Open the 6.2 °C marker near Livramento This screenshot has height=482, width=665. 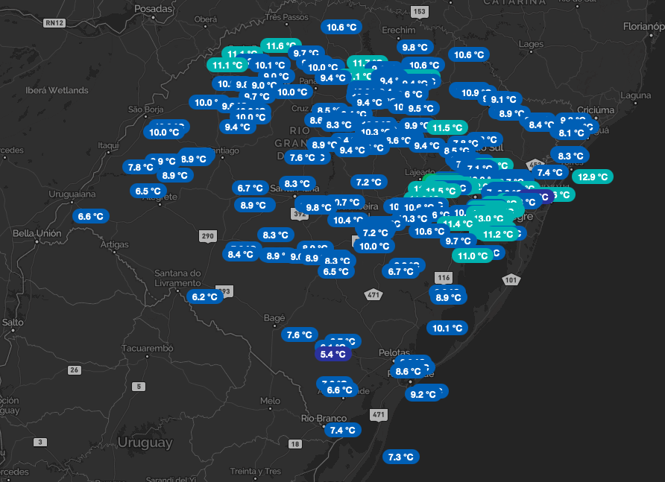point(205,297)
